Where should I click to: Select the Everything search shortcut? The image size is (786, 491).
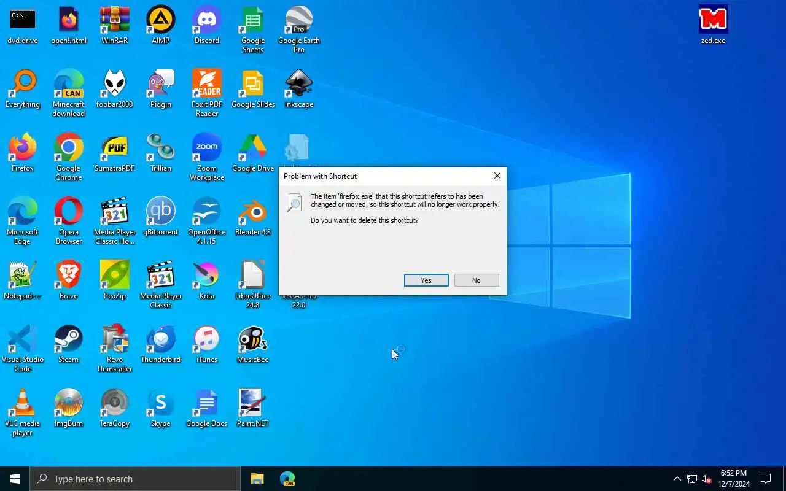(x=23, y=90)
